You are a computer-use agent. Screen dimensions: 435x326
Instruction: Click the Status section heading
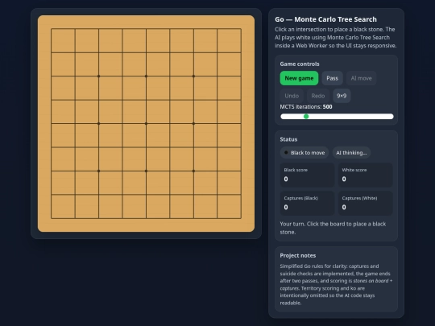pyautogui.click(x=288, y=139)
